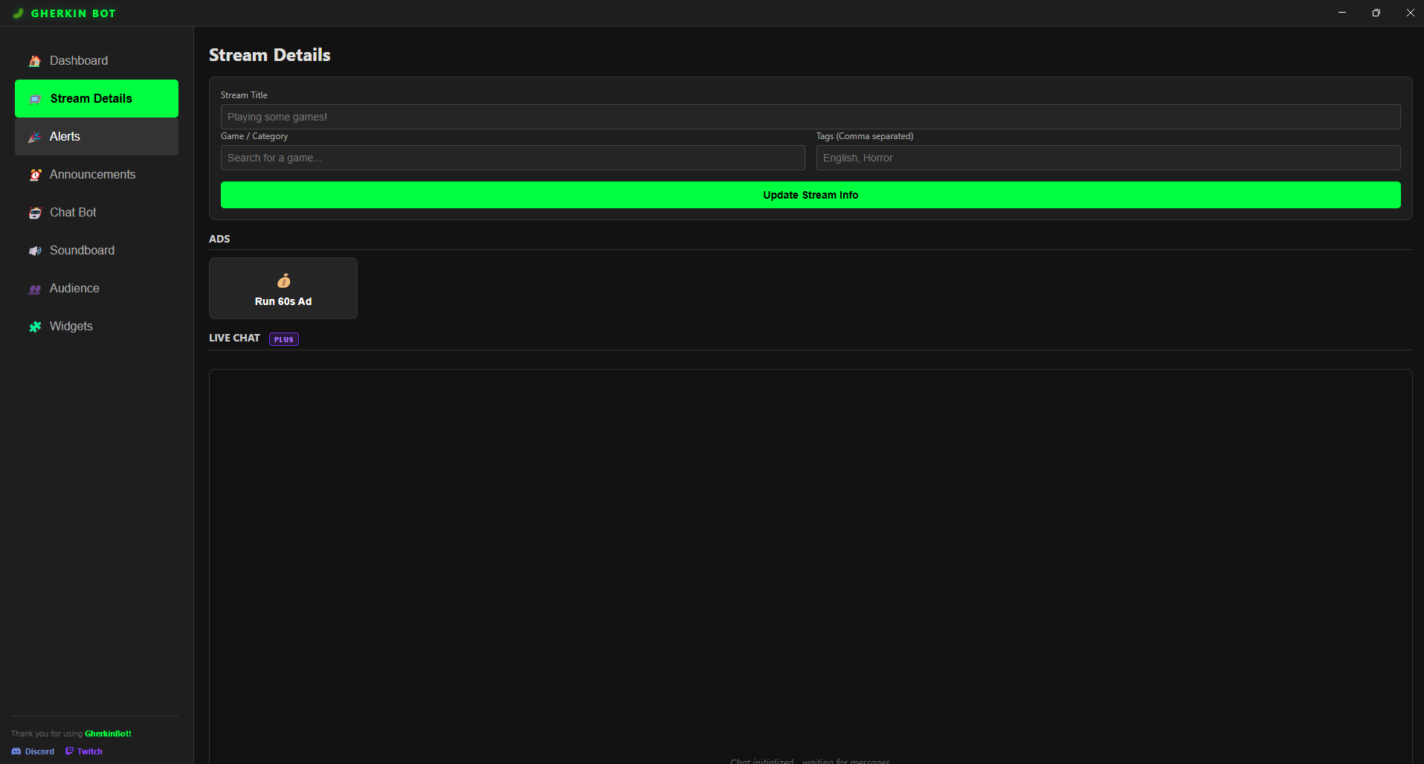The height and width of the screenshot is (764, 1424).
Task: Click the money bag ad icon
Action: click(283, 280)
